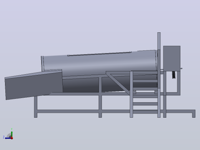
Task: Click the red origin dot of the orientation triad
Action: tap(12, 138)
